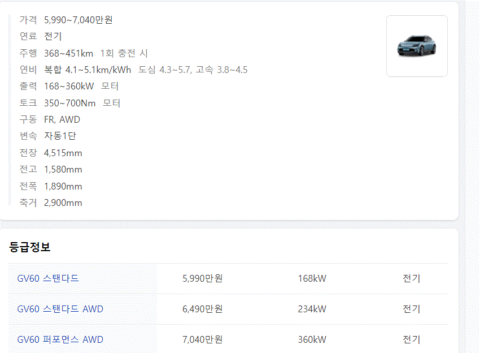
Task: Select the 1,580mm height value
Action: 63,170
